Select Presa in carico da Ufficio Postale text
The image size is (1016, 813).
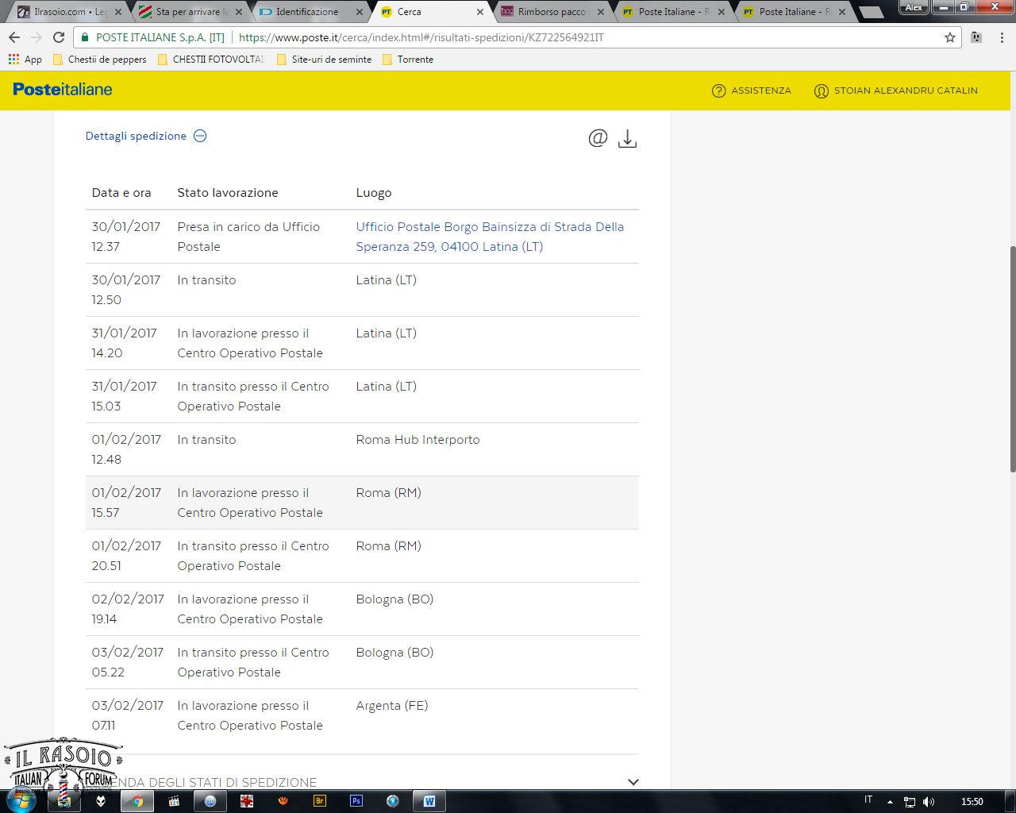point(248,237)
